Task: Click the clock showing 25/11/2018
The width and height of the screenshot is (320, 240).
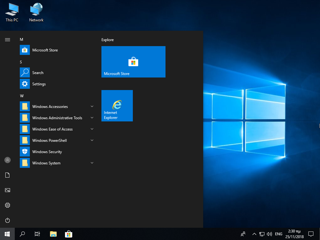Action: (294, 234)
